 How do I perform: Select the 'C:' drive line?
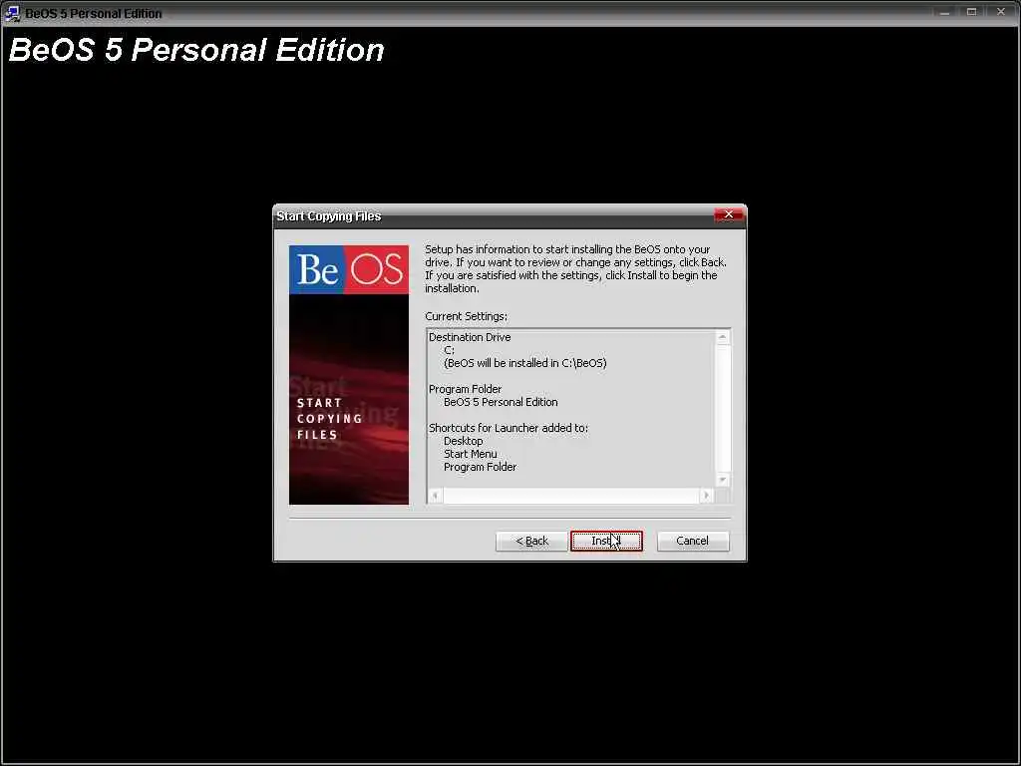tap(450, 350)
